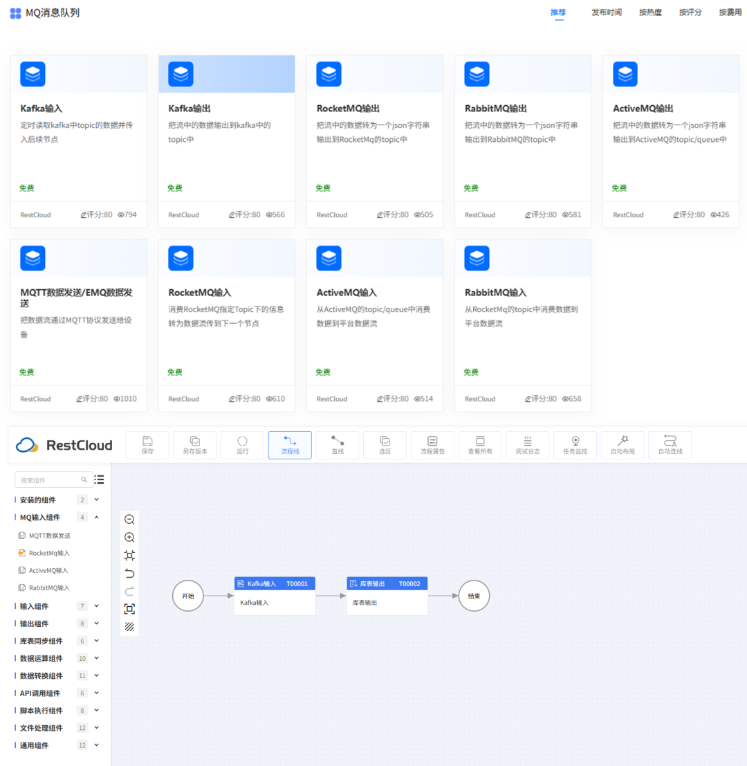Toggle component list view icon
The height and width of the screenshot is (766, 747).
(x=99, y=480)
